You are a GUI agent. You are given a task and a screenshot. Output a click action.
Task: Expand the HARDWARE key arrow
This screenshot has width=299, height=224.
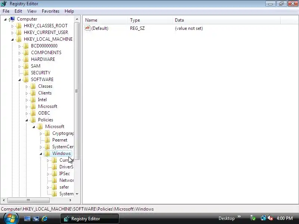tap(19, 60)
